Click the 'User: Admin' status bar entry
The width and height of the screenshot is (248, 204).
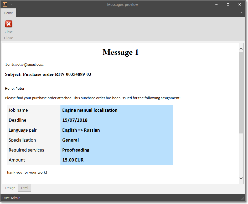click(11, 198)
